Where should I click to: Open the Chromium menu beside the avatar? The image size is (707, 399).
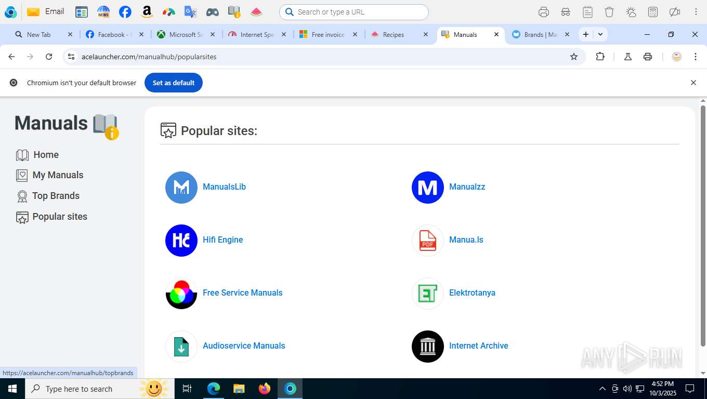[696, 57]
